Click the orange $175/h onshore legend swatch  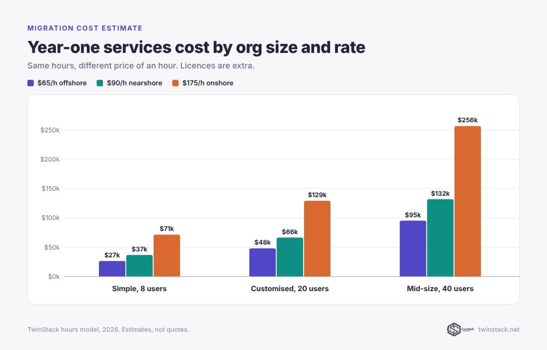[175, 83]
